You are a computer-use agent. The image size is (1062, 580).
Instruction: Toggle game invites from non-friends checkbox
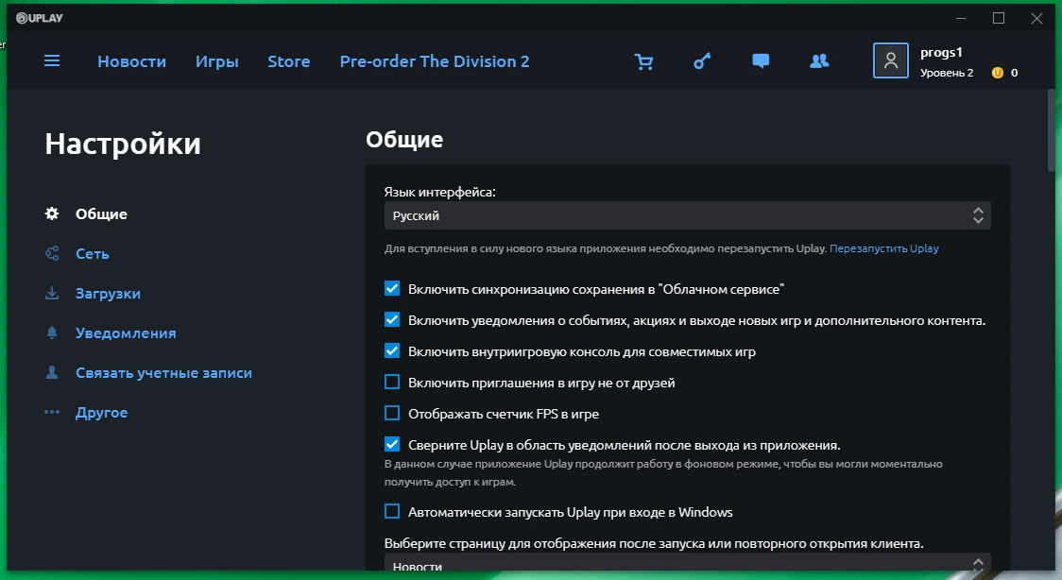(392, 382)
